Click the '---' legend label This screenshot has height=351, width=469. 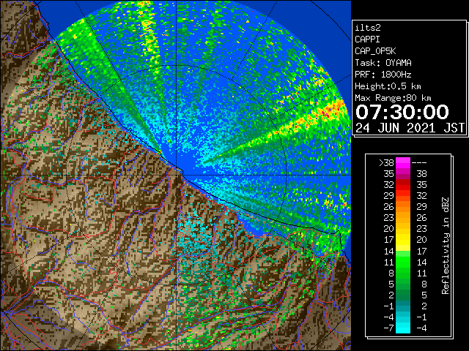coord(419,162)
